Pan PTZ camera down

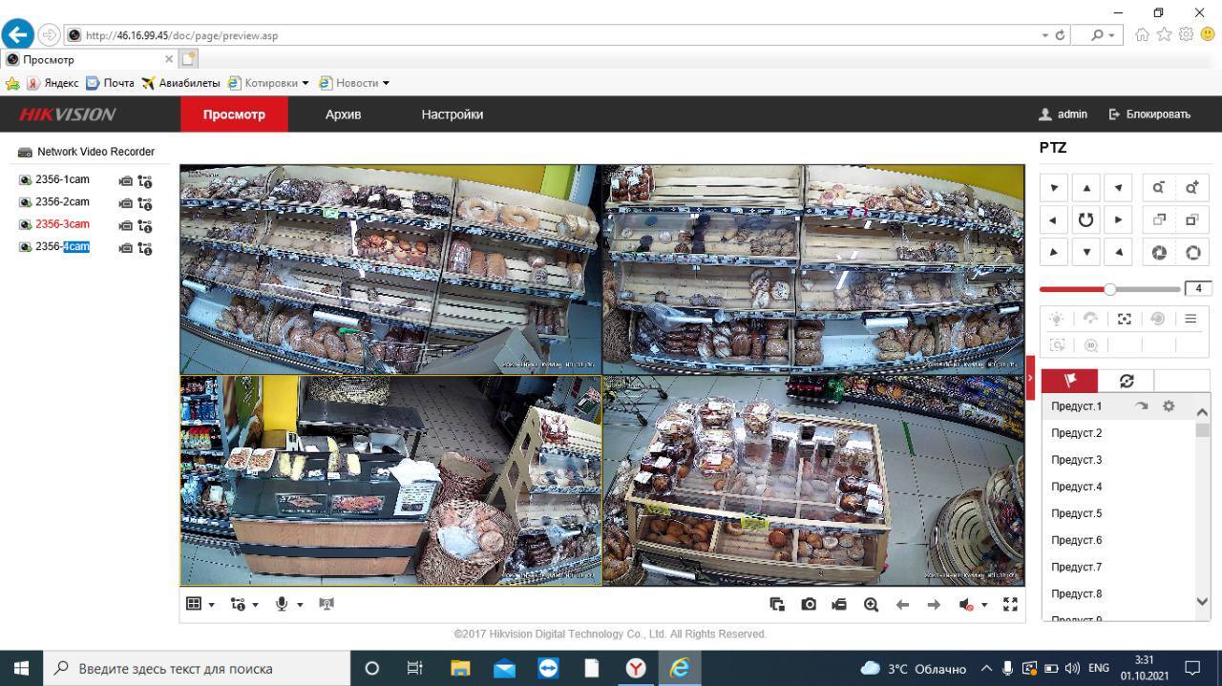(x=1086, y=252)
